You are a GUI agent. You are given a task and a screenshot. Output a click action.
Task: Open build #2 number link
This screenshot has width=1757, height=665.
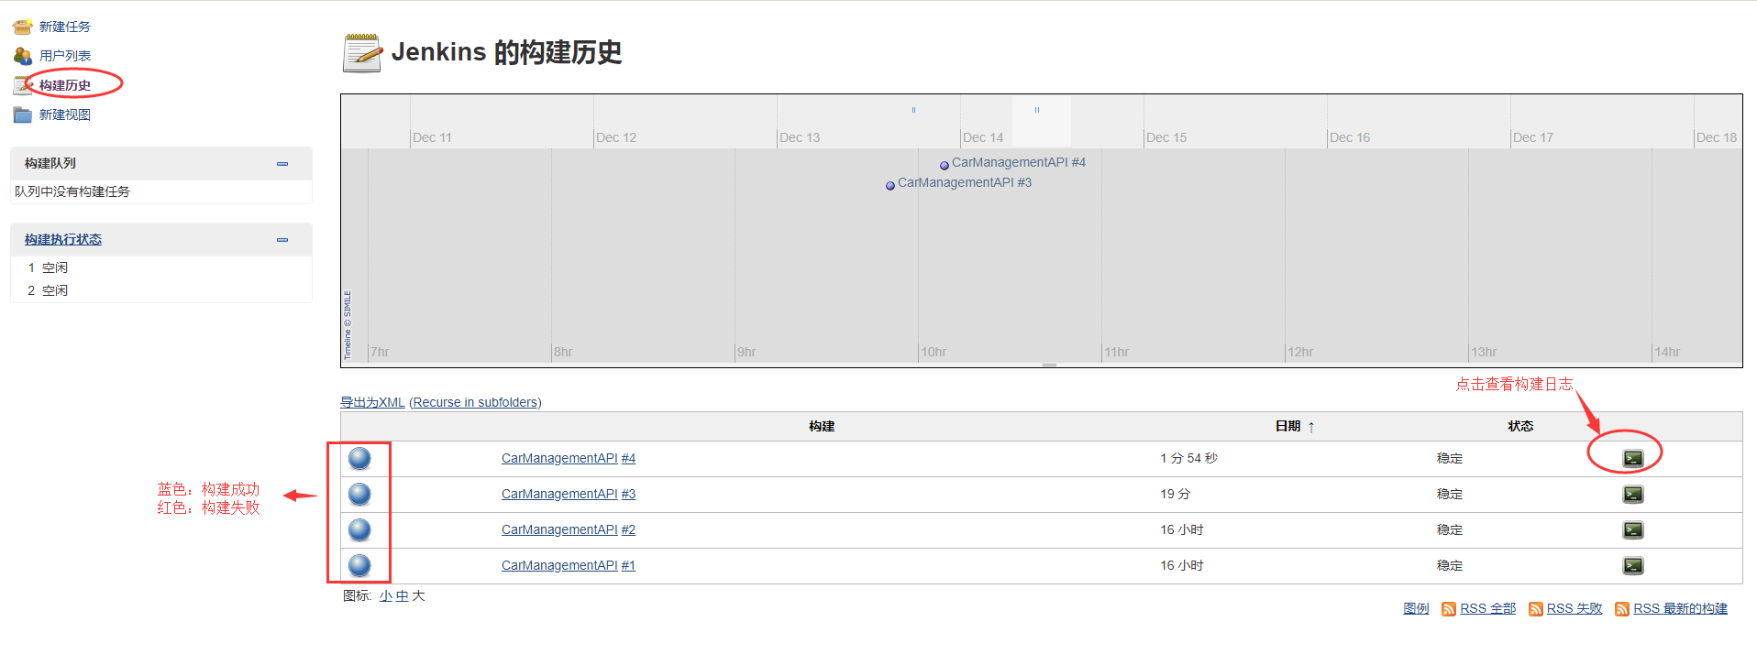pos(628,529)
